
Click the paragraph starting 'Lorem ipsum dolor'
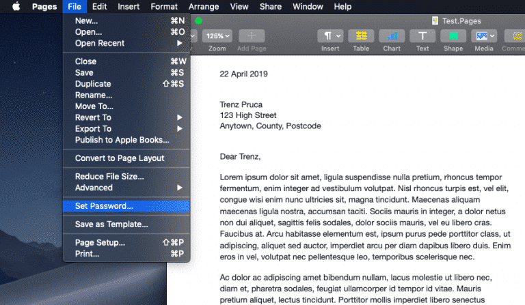click(365, 217)
